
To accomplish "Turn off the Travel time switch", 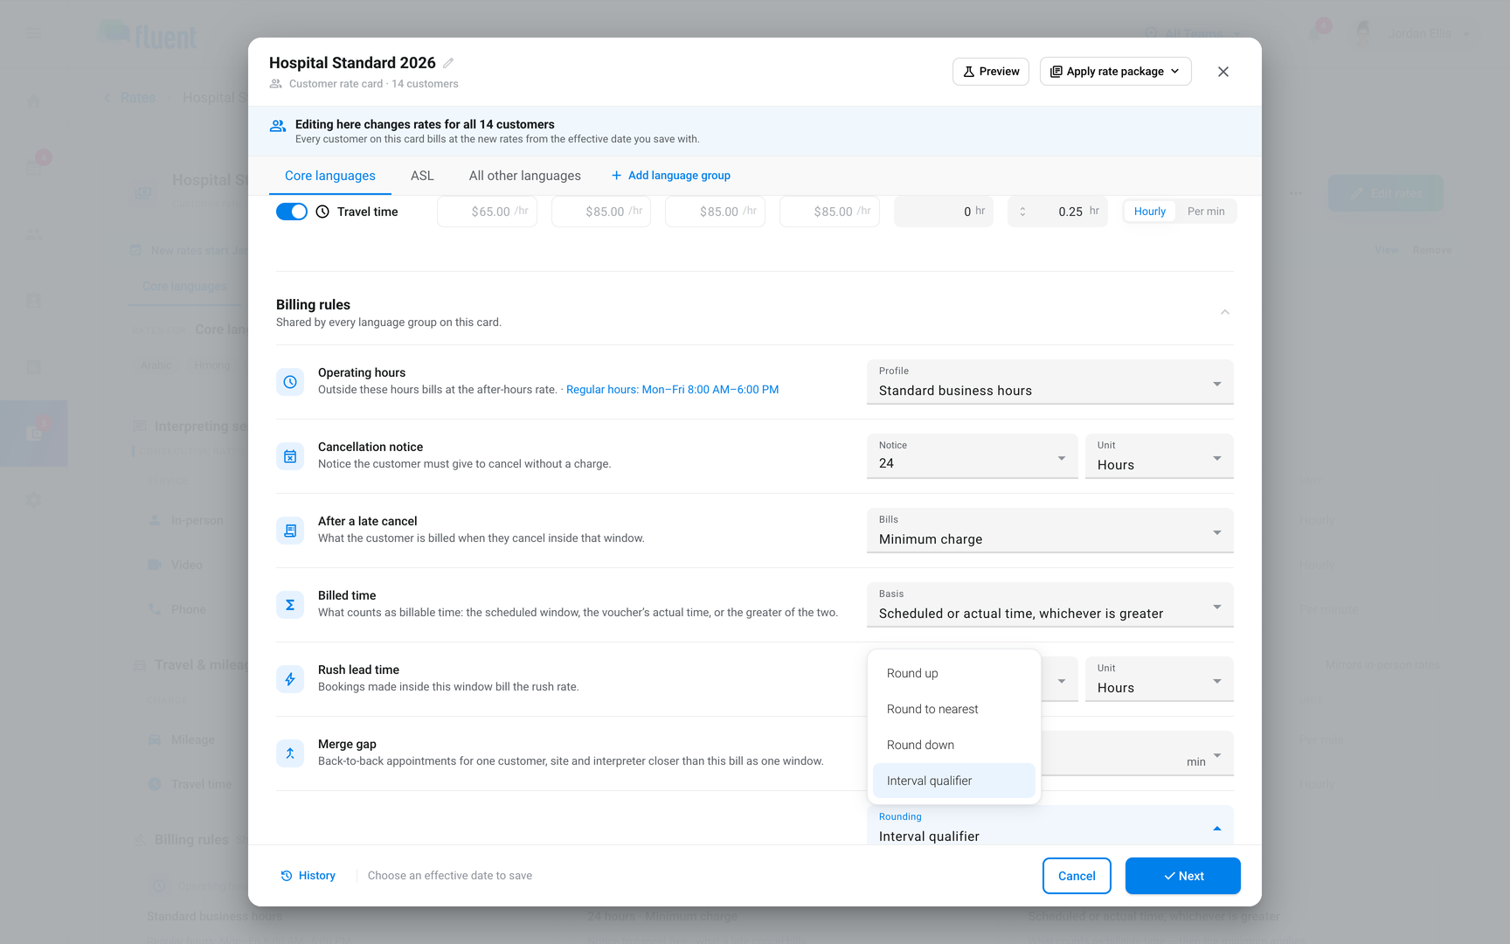I will [292, 212].
